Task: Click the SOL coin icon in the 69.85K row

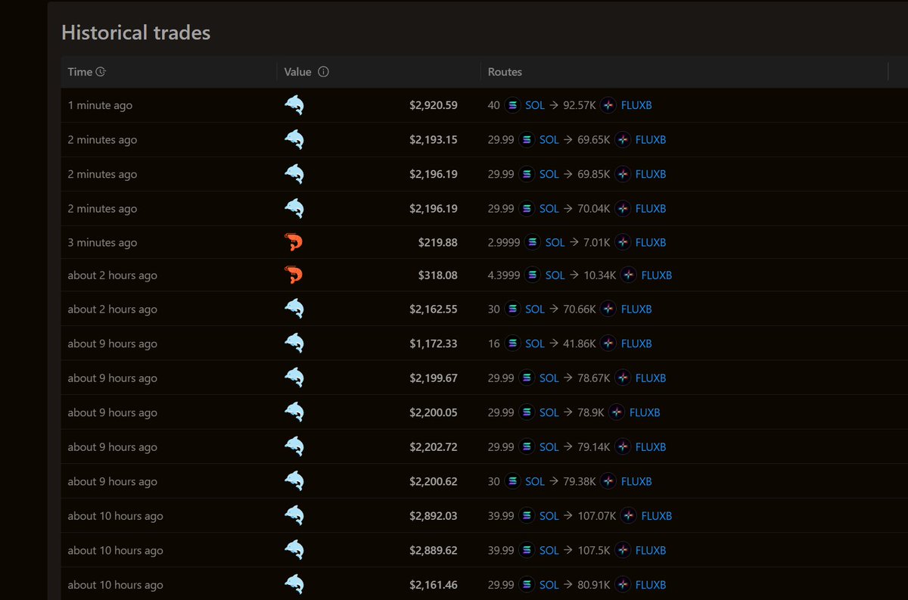Action: [x=527, y=174]
